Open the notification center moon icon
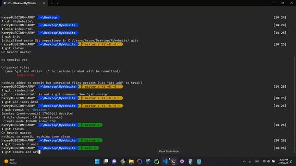The width and height of the screenshot is (296, 166). click(x=291, y=161)
